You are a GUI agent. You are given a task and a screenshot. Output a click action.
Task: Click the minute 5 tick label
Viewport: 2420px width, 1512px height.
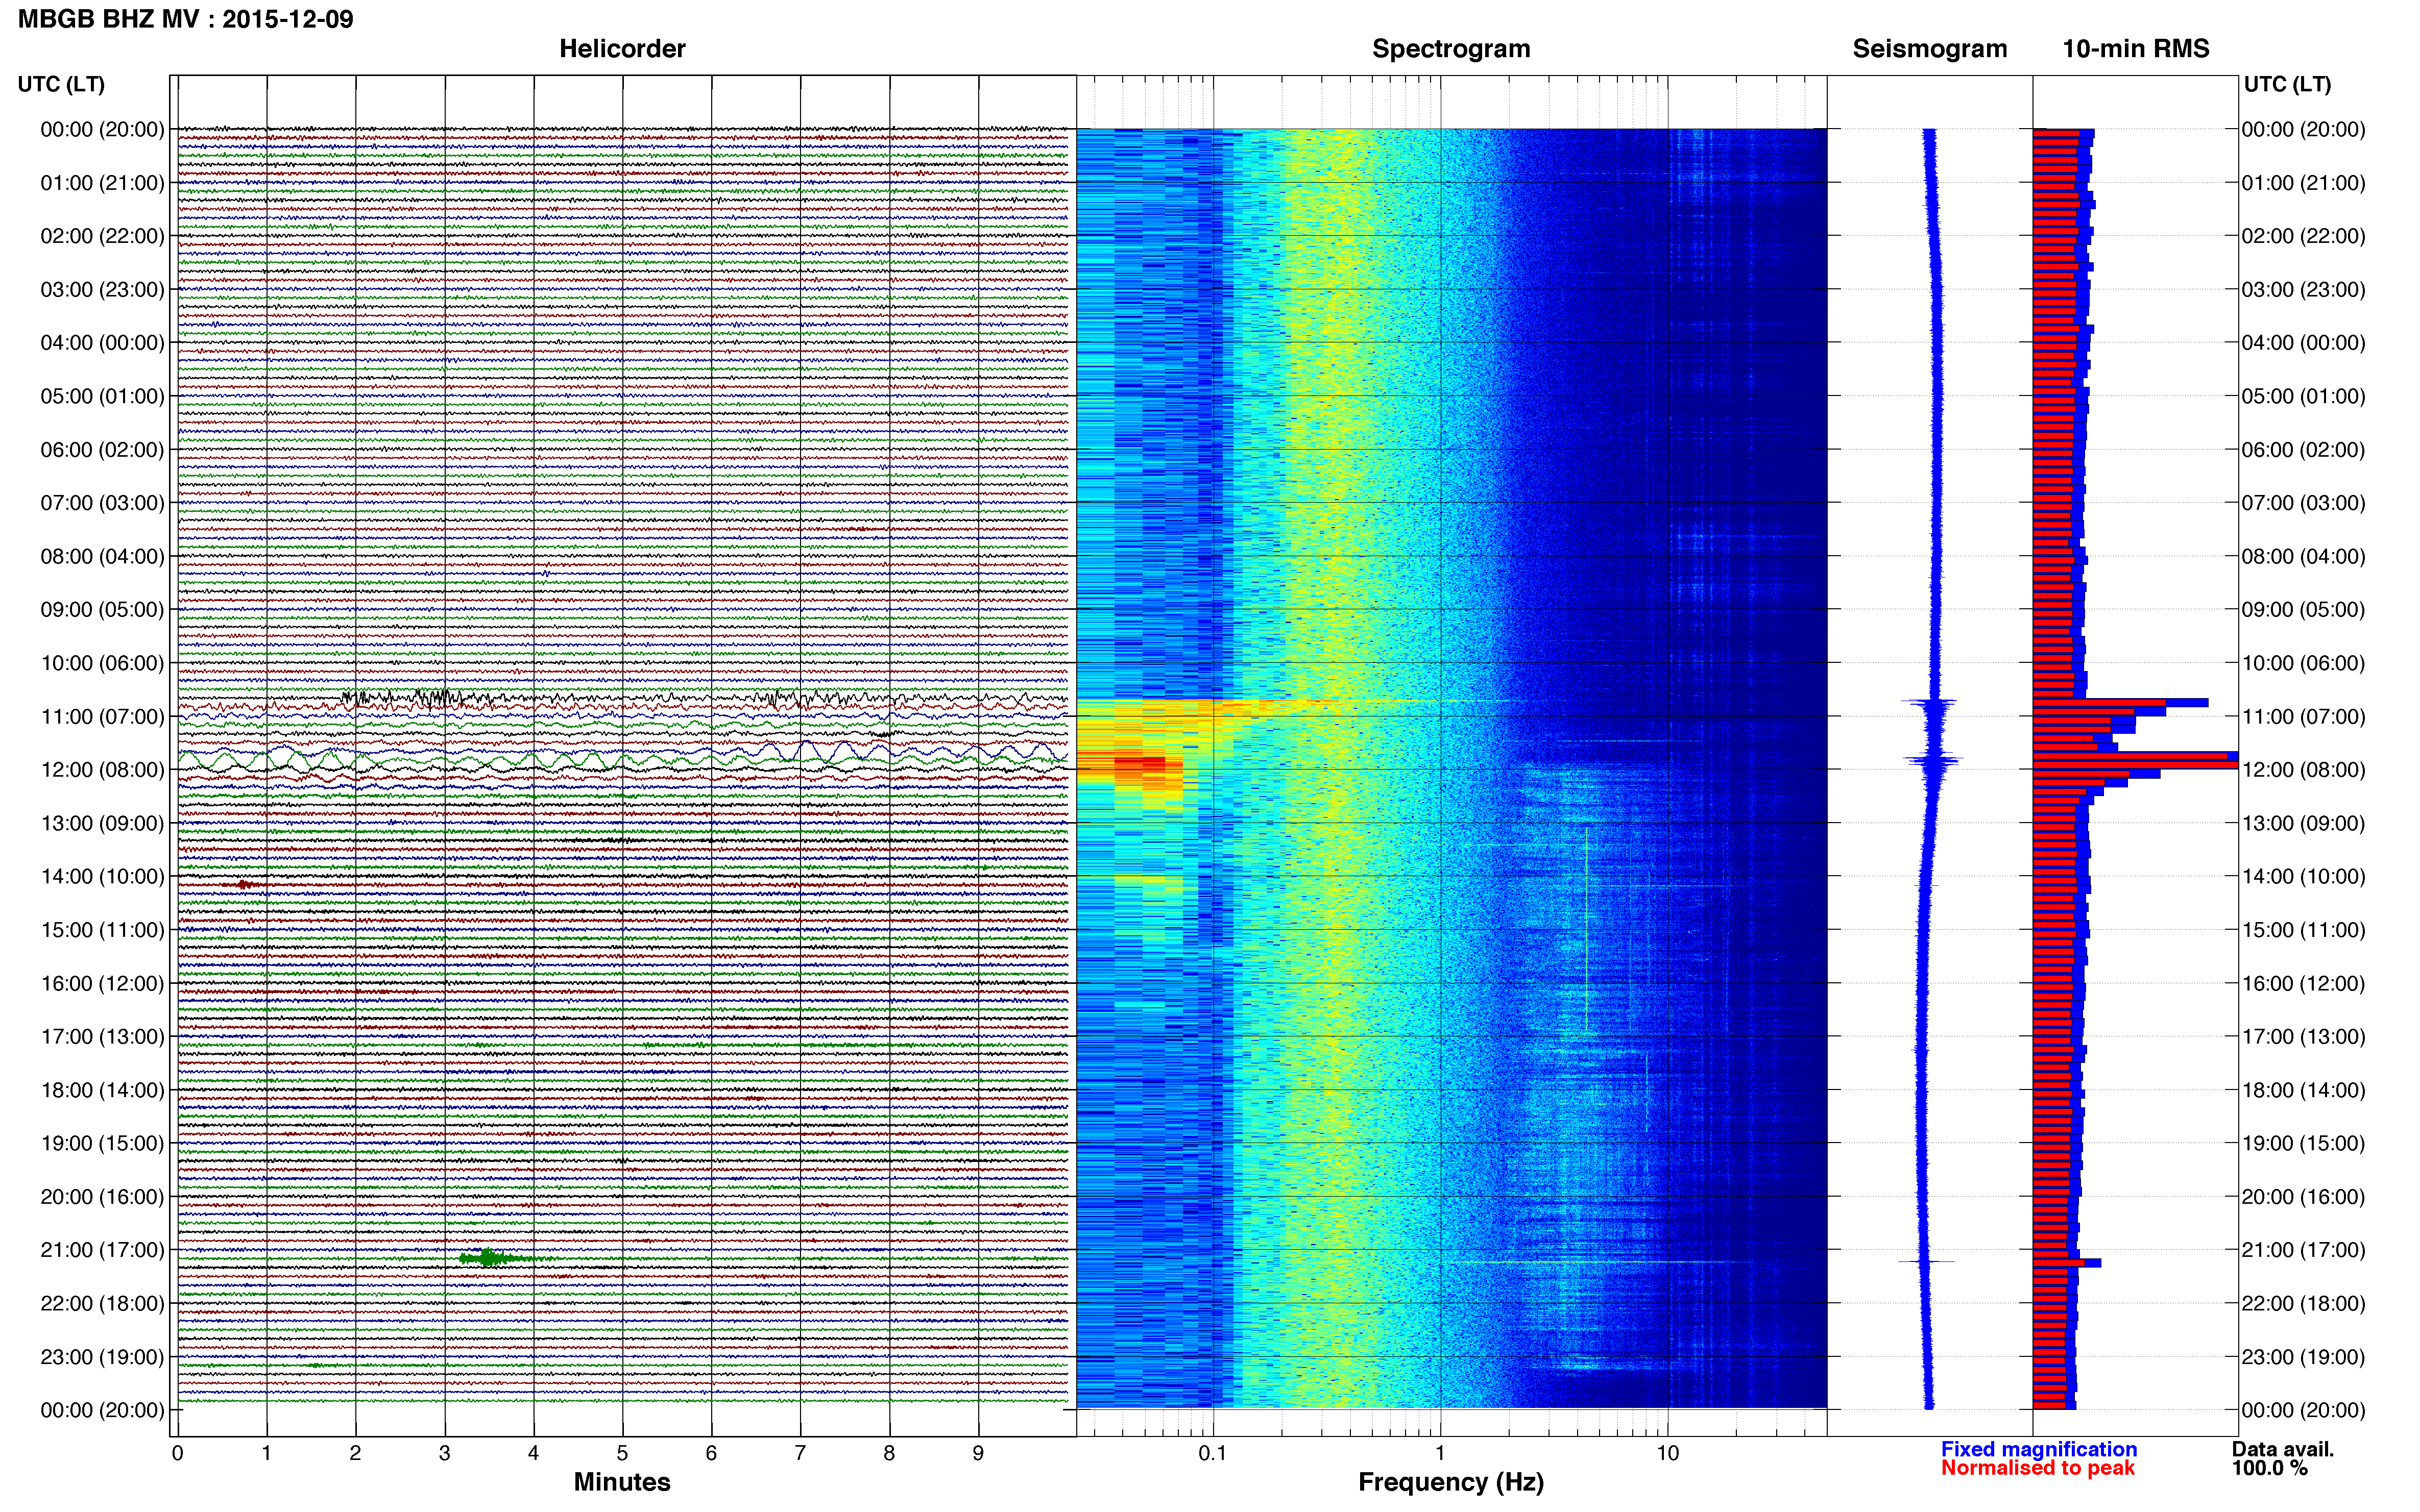click(x=622, y=1453)
